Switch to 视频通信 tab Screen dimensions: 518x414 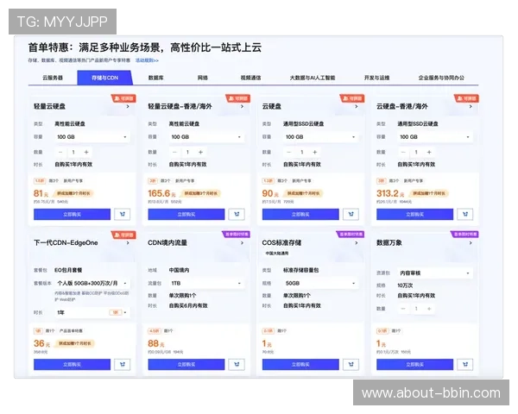pyautogui.click(x=250, y=78)
